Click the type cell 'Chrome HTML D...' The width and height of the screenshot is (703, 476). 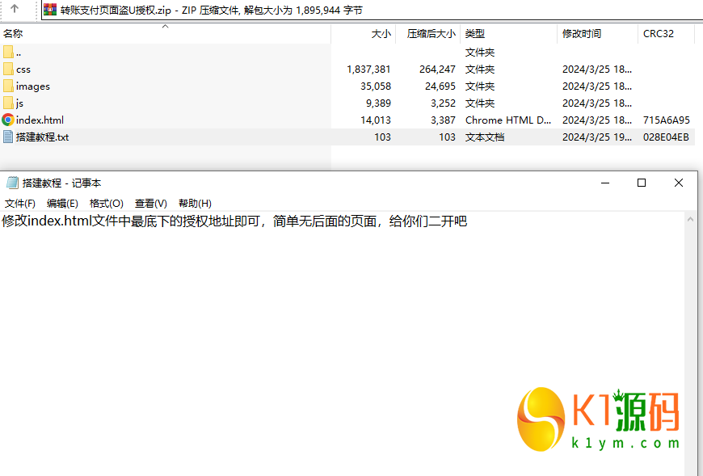[508, 120]
